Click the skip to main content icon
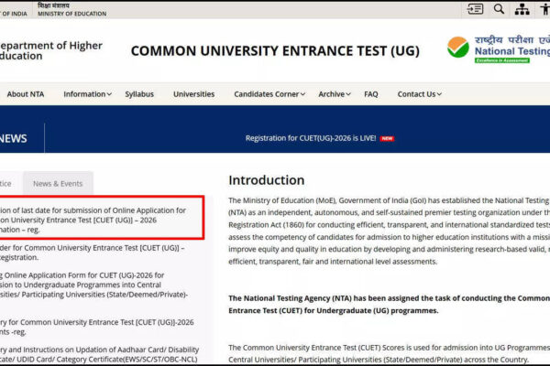The width and height of the screenshot is (550, 366). [x=475, y=9]
